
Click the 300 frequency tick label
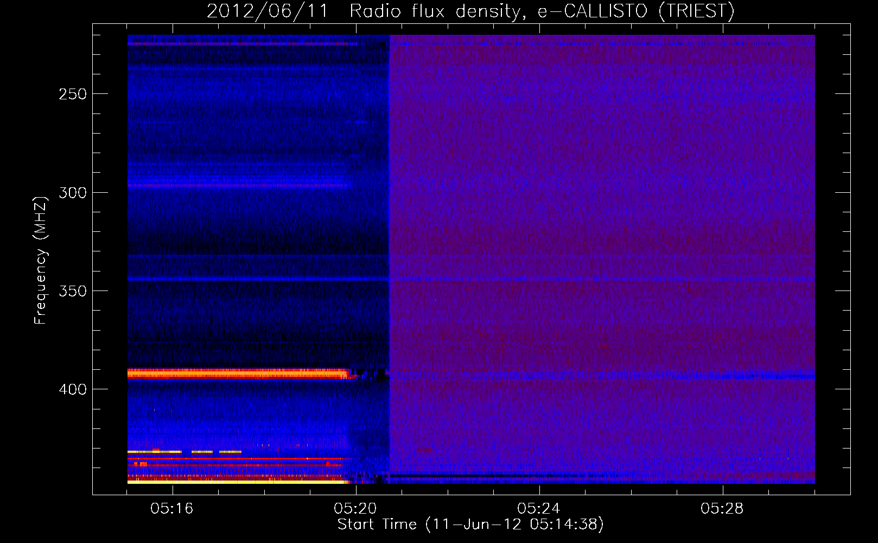(73, 193)
